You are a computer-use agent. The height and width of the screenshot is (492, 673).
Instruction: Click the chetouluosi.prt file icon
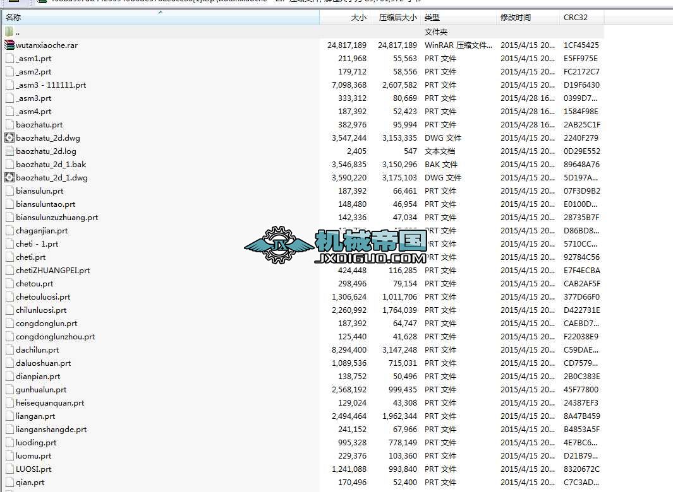pyautogui.click(x=9, y=297)
